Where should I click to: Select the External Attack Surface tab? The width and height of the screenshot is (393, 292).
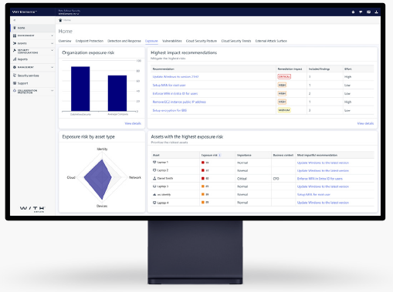(x=271, y=41)
